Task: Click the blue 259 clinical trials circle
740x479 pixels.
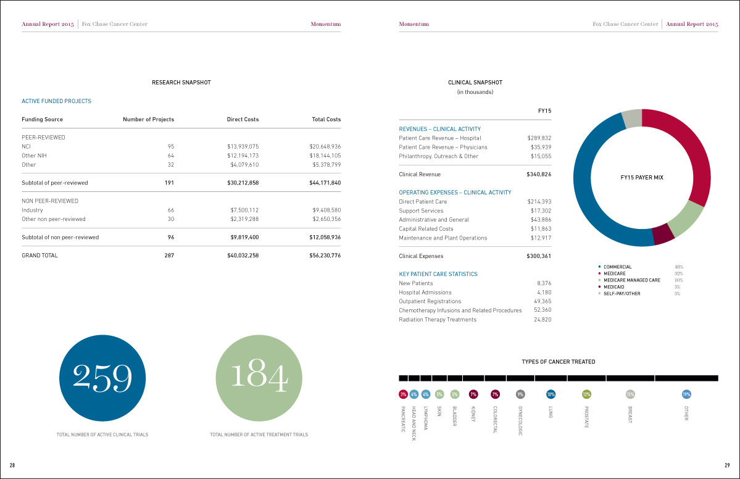Action: click(102, 377)
